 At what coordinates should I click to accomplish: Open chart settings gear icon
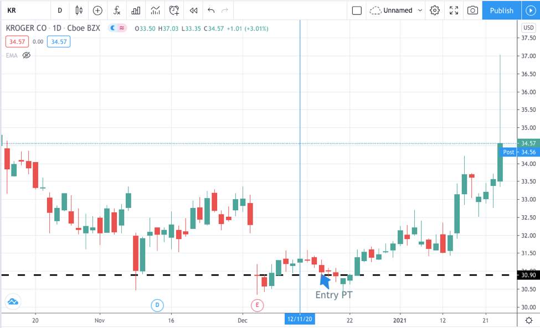tap(435, 11)
